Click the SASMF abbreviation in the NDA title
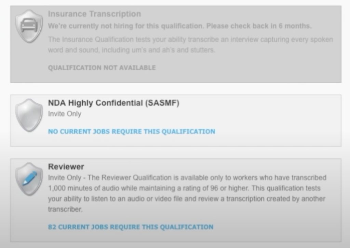 pos(162,103)
